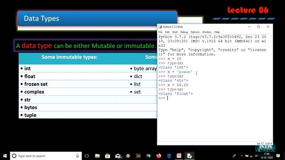
Task: Click the Python Shell title bar icon
Action: (x=160, y=27)
